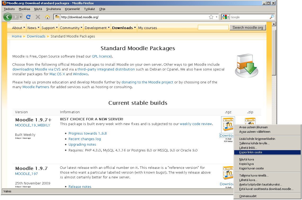
Task: Click the Search moodle.org button
Action: tap(248, 28)
